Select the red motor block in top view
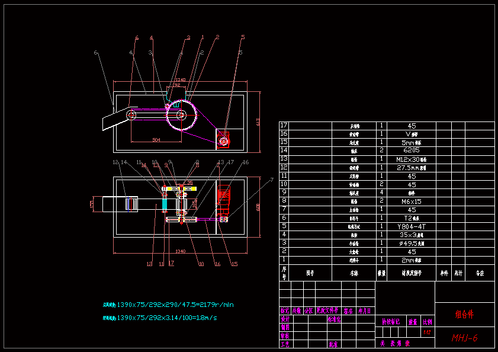498x352 pixels. pyautogui.click(x=224, y=140)
